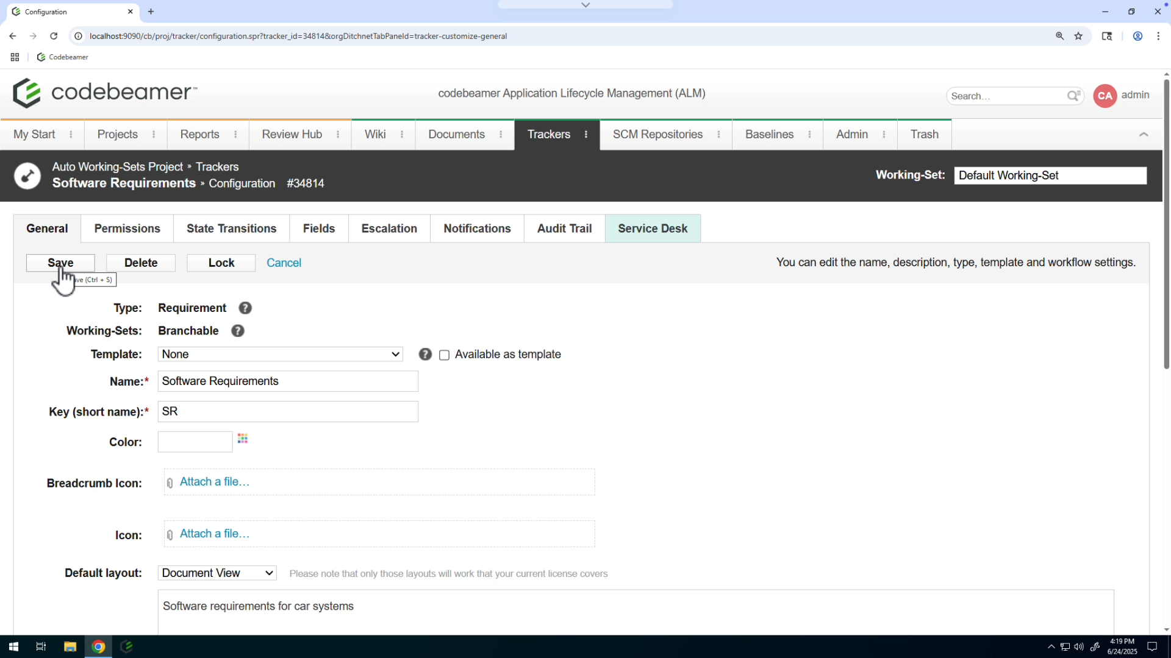The width and height of the screenshot is (1171, 658).
Task: Expand the Template dropdown
Action: pos(281,355)
